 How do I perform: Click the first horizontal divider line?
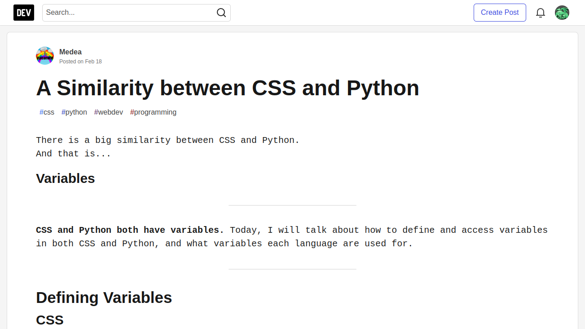pyautogui.click(x=292, y=205)
